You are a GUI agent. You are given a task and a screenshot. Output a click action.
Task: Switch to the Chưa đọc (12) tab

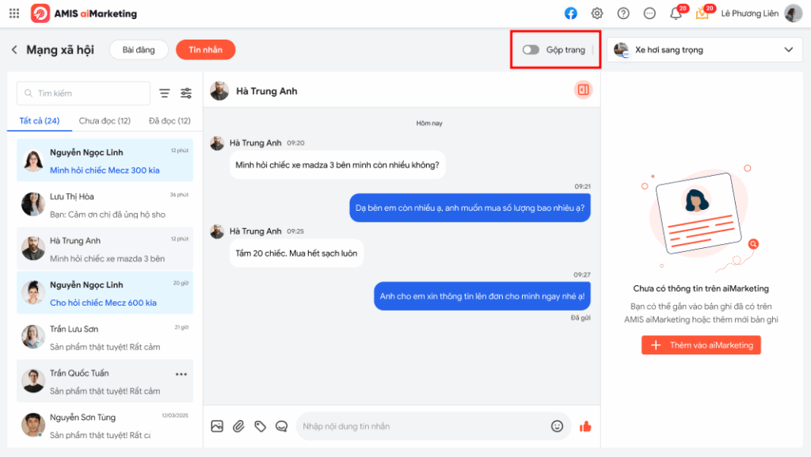coord(105,121)
